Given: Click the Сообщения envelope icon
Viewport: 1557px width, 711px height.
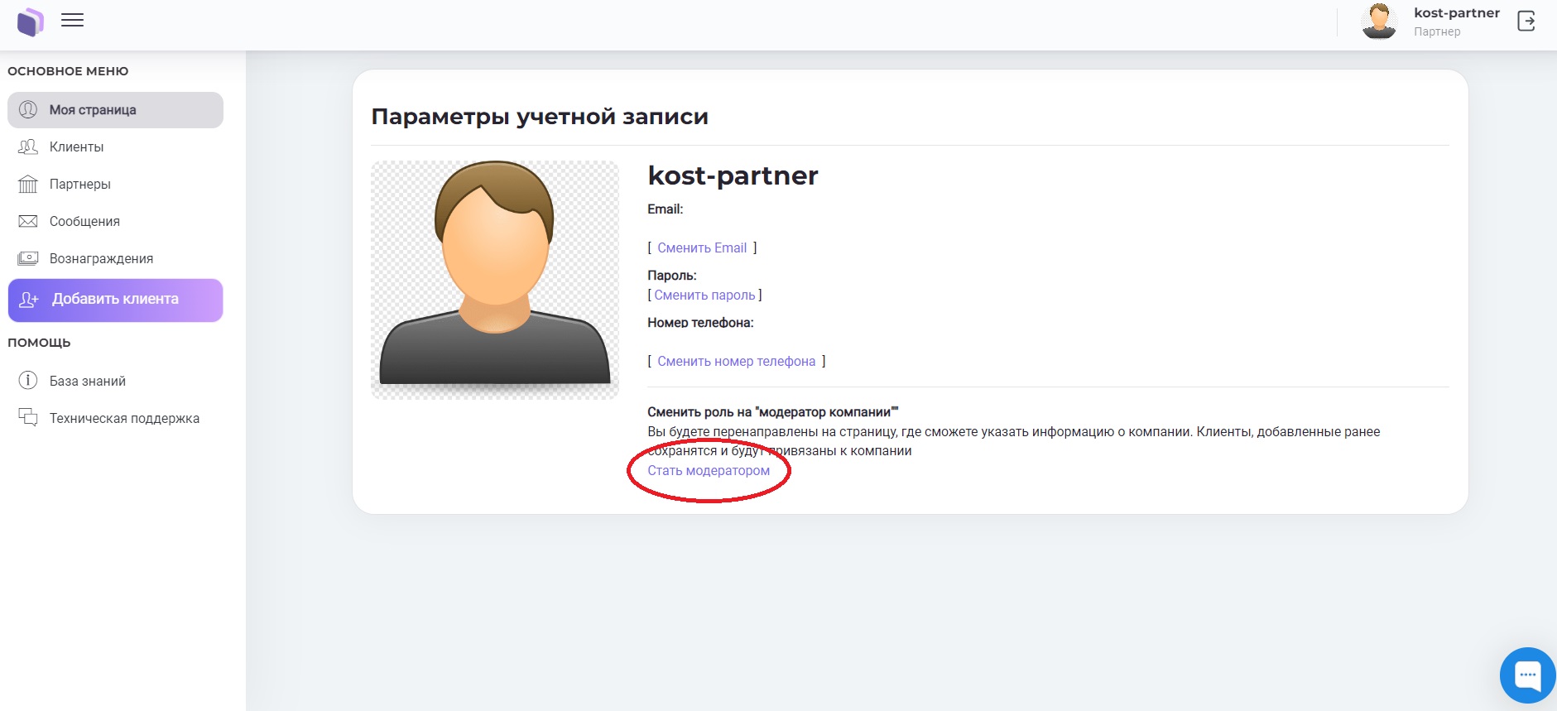Looking at the screenshot, I should tap(28, 222).
